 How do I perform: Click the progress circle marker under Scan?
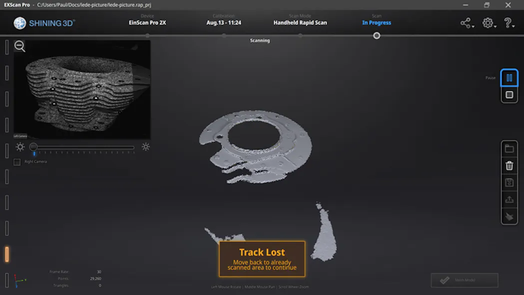[377, 35]
